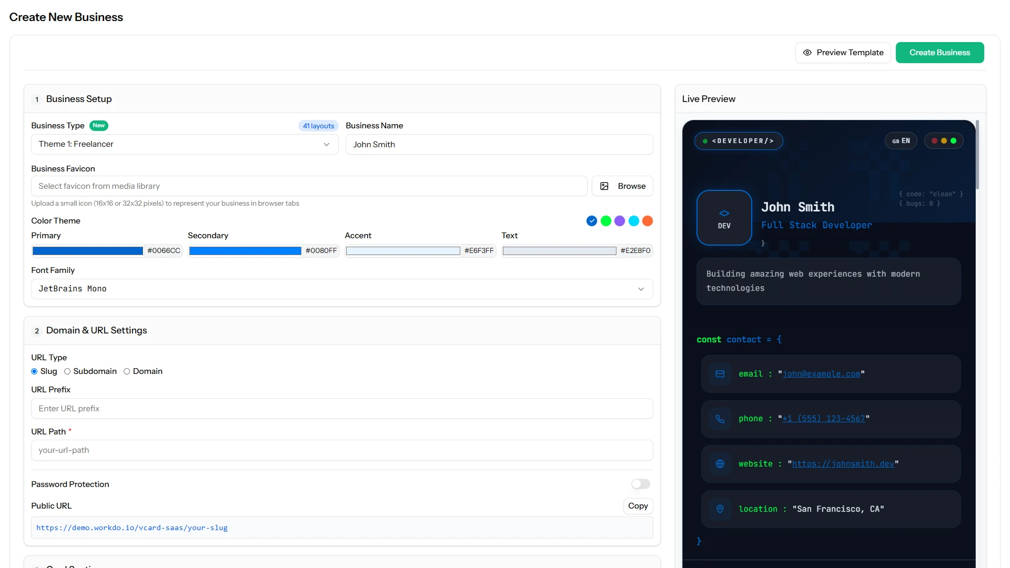The image size is (1010, 568).
Task: Click the 41 layouts badge
Action: (x=318, y=126)
